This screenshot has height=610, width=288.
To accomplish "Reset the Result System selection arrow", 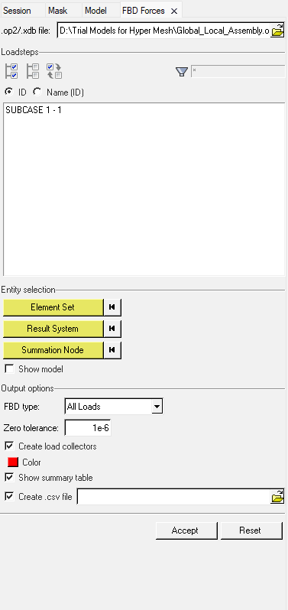I will pyautogui.click(x=112, y=329).
